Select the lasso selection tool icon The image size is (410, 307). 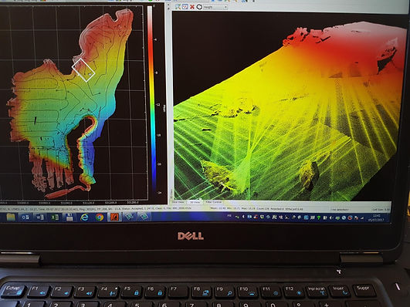tap(199, 7)
